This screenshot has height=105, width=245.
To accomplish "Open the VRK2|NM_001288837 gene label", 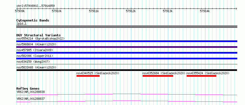I will pyautogui.click(x=31, y=99).
